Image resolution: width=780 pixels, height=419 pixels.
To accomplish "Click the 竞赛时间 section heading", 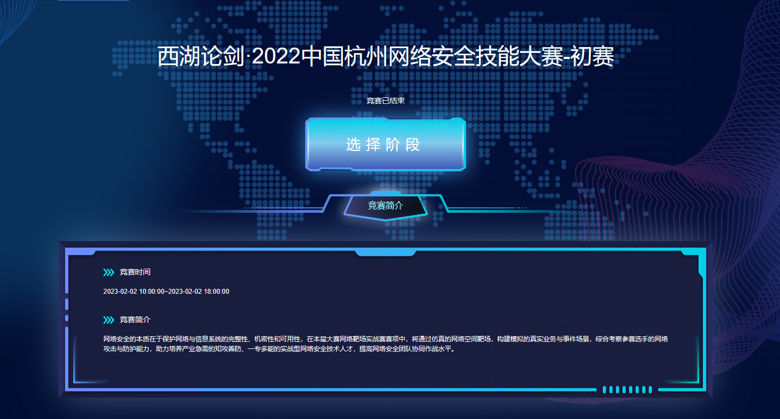I will [135, 272].
